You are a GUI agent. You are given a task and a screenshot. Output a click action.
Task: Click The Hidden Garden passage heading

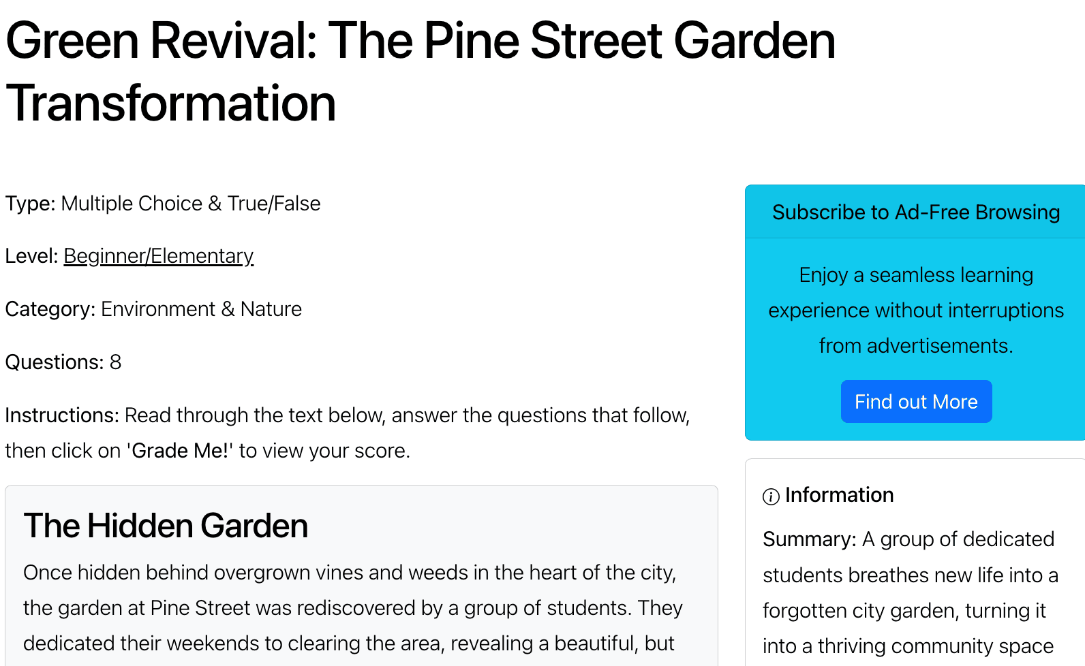point(166,526)
